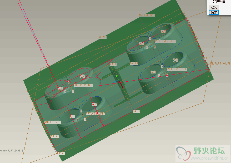This screenshot has width=231, height=163.
Task: Pick the AA_1 axis label
Action: 113,64
